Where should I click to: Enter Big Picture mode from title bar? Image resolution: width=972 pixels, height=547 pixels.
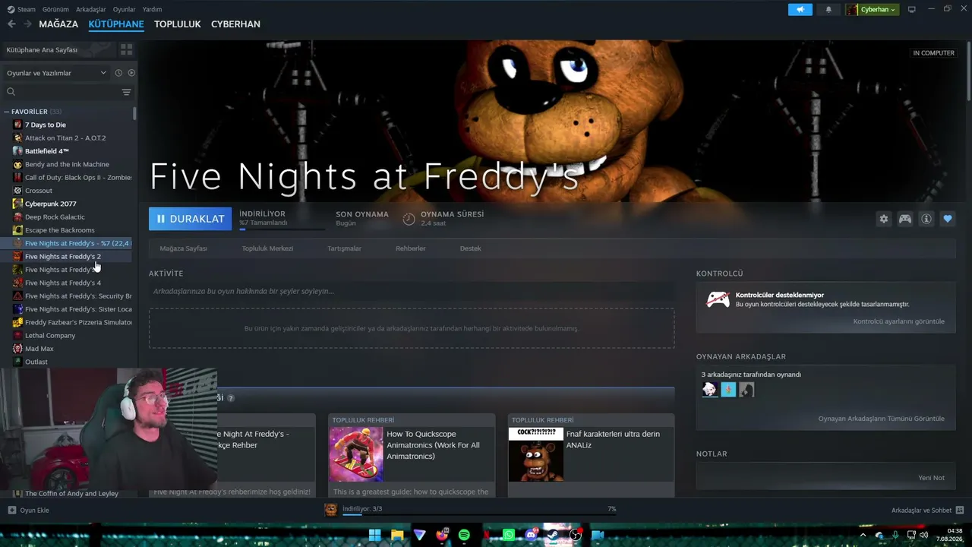click(911, 9)
